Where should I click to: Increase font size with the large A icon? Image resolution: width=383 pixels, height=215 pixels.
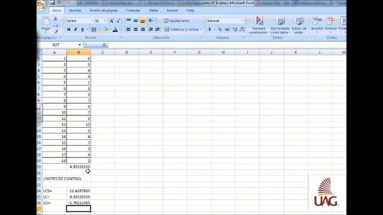(111, 21)
